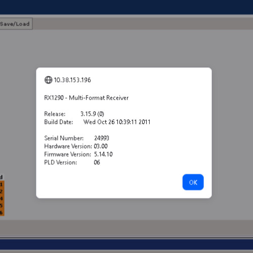Open the Save/Load tab

coord(16,24)
